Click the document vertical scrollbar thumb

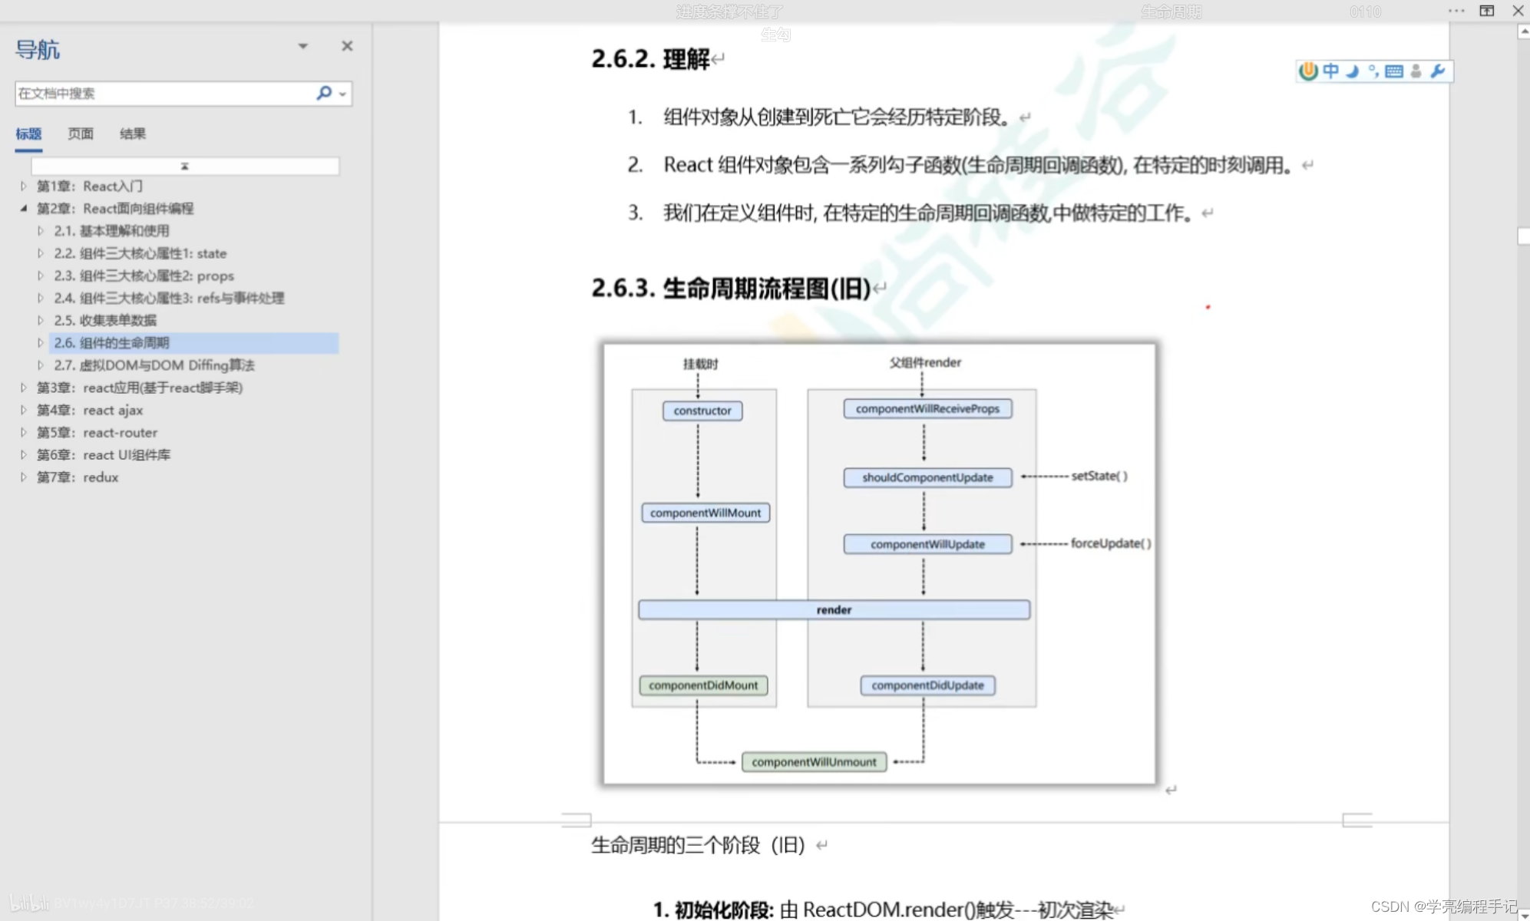[x=1523, y=236]
